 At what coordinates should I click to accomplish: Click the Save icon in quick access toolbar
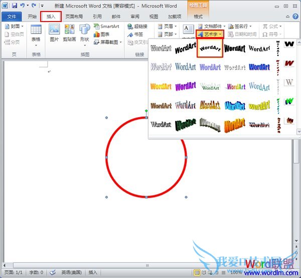15,6
